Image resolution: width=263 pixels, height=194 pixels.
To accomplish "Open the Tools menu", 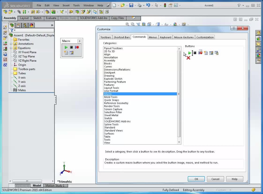I will pos(76,5).
